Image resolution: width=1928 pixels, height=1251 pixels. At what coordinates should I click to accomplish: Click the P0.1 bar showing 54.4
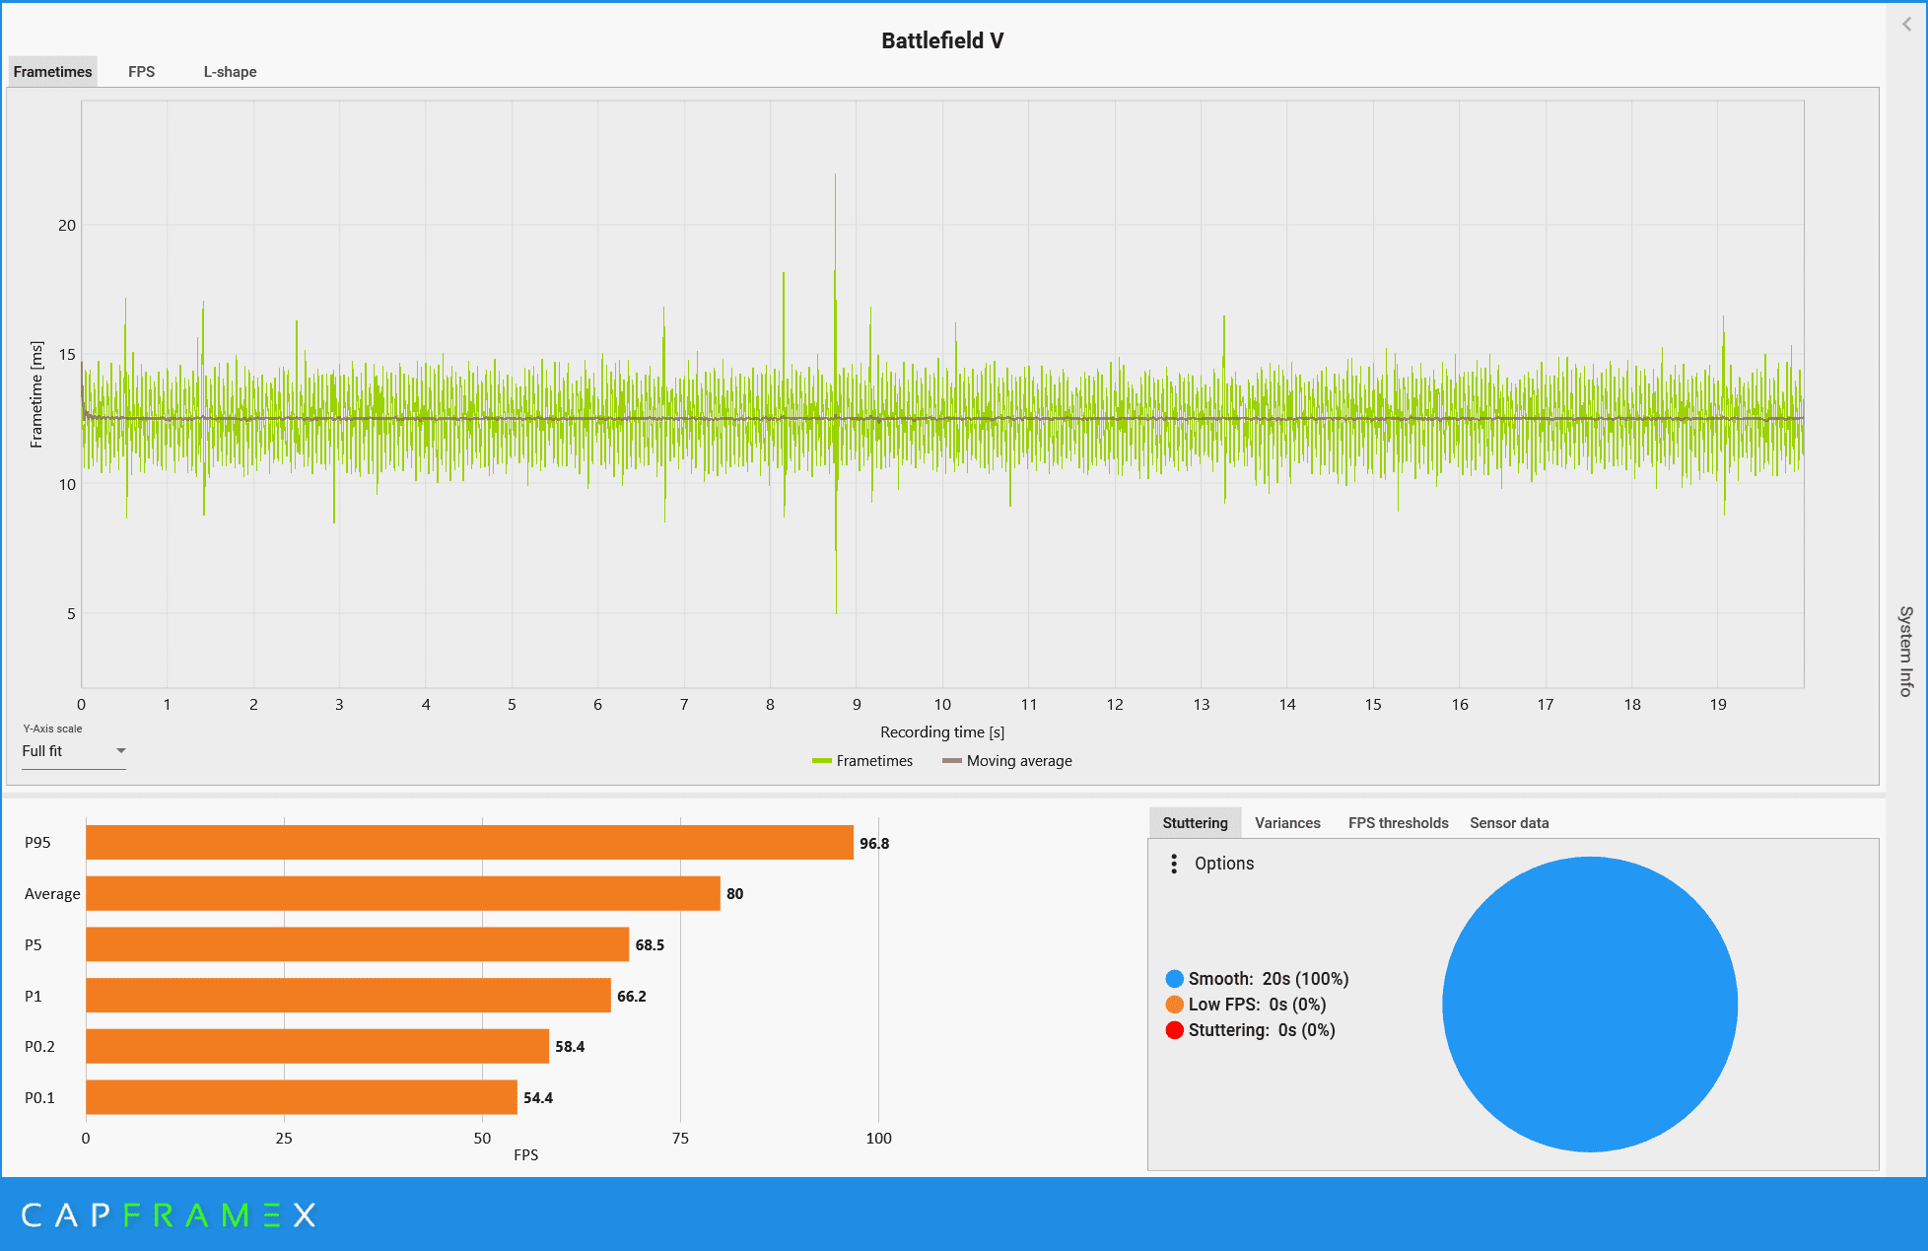(x=302, y=1097)
